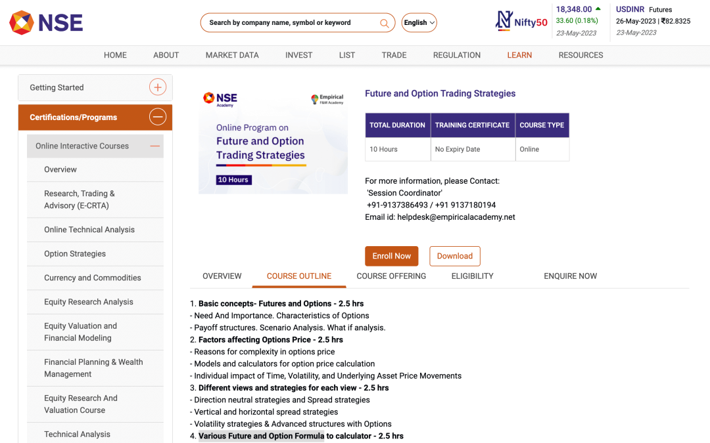Click the search magnifier icon
Viewport: 710px width, 443px height.
click(384, 23)
